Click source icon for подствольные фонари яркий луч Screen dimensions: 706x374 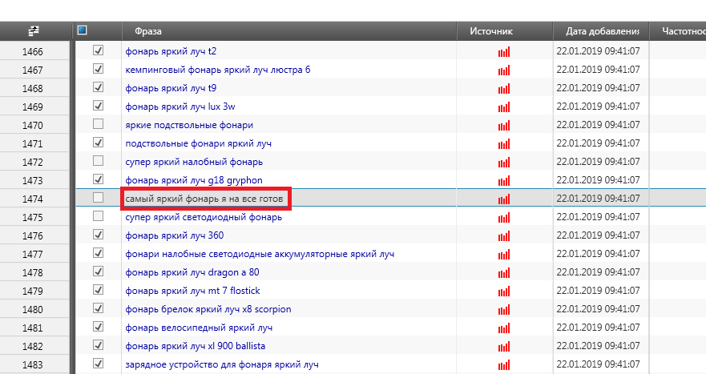tap(504, 144)
